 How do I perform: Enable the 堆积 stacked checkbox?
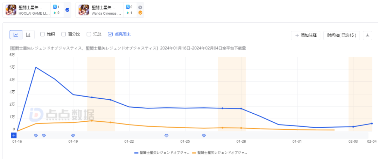pyautogui.click(x=42, y=34)
